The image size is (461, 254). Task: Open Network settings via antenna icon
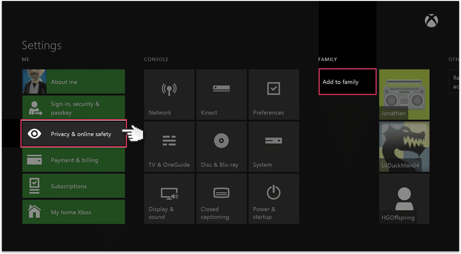point(169,89)
